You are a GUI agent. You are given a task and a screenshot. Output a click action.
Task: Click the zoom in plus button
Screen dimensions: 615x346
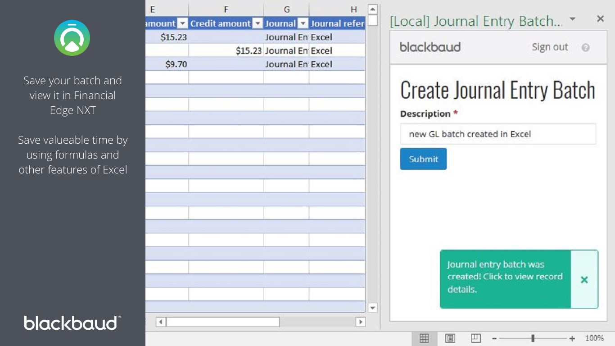(x=572, y=338)
